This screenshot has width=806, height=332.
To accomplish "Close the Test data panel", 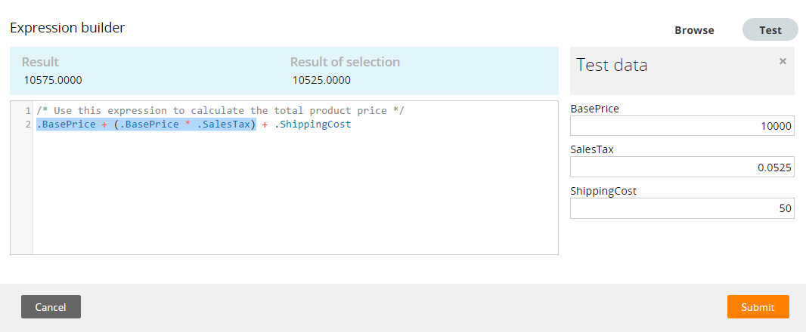I will [x=783, y=61].
